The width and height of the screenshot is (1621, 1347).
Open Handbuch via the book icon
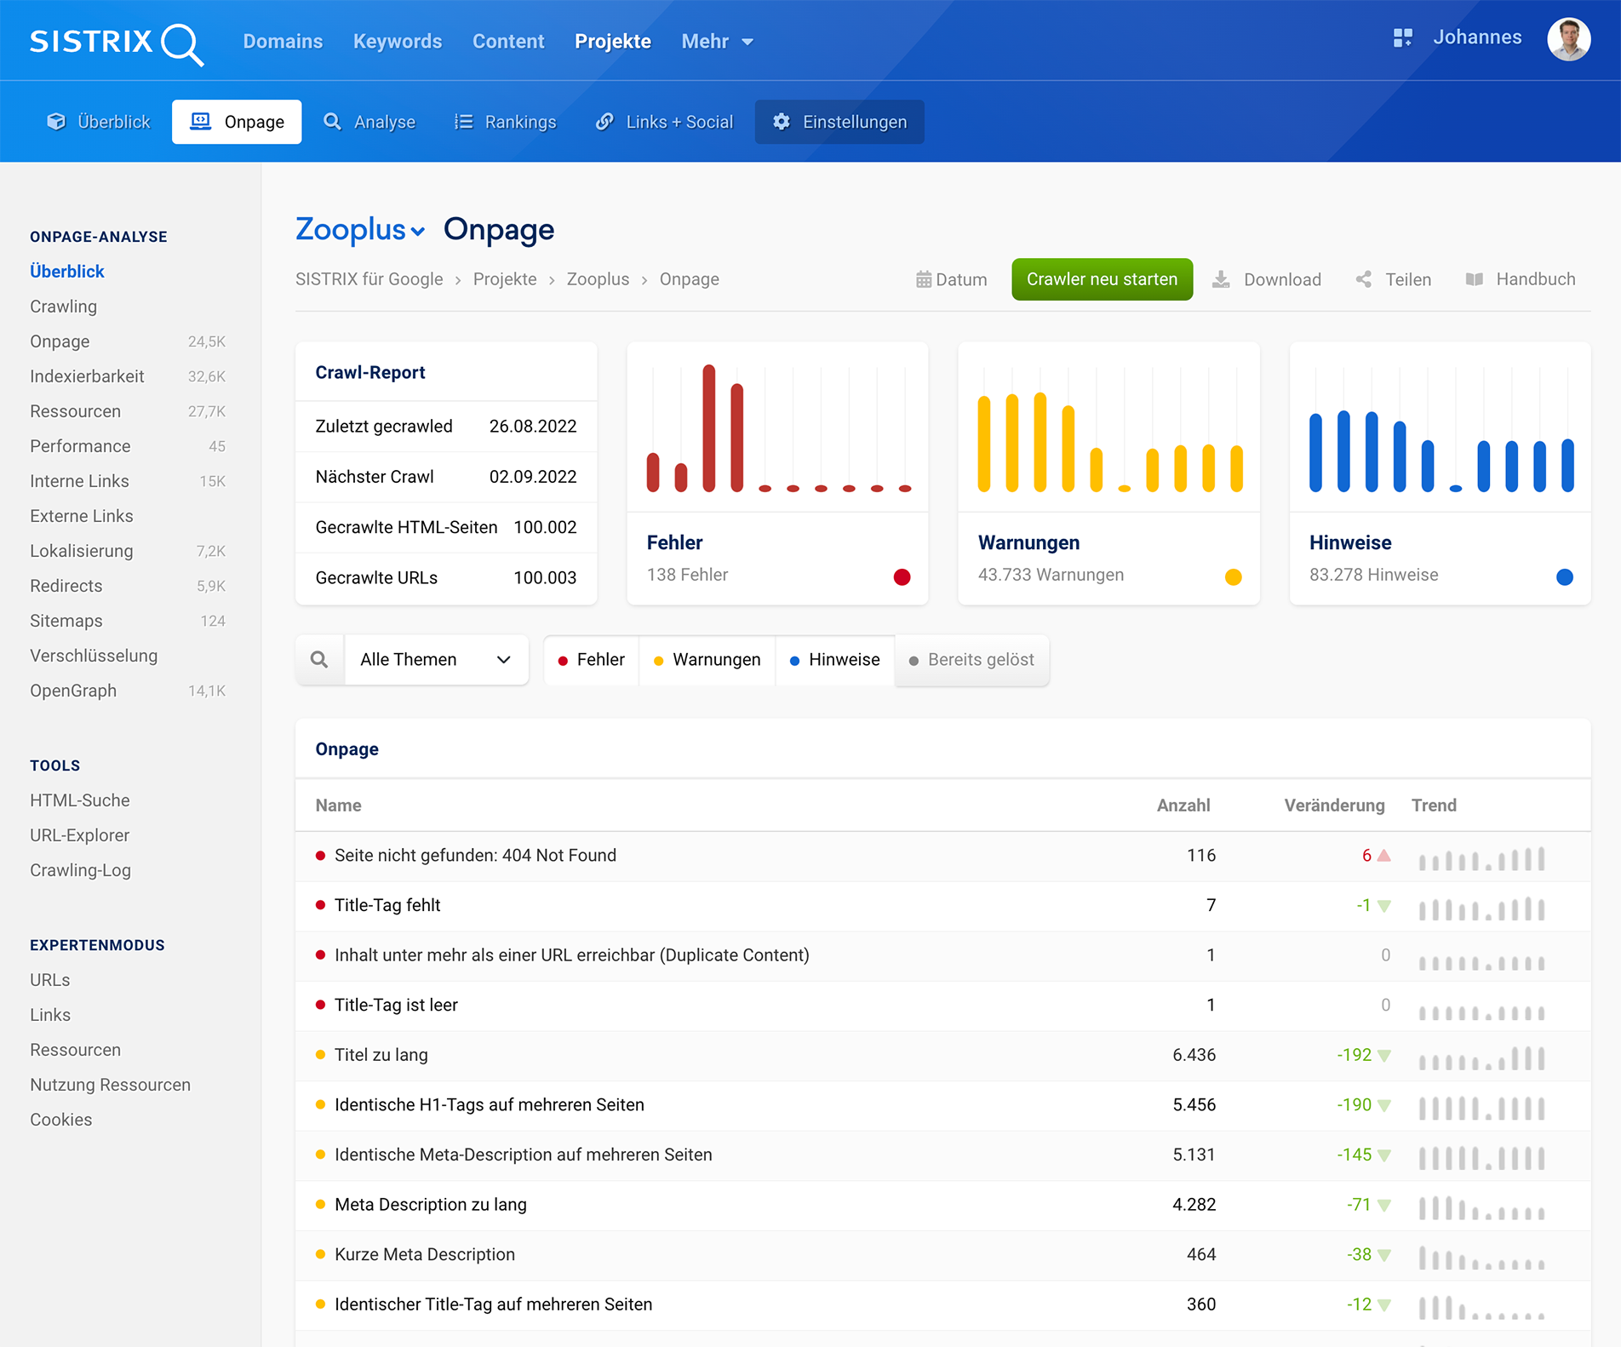(x=1475, y=279)
